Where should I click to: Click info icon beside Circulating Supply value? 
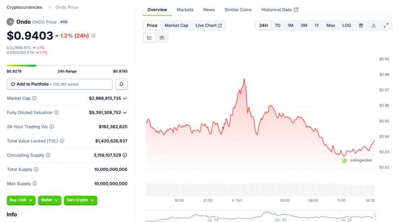pos(125,155)
